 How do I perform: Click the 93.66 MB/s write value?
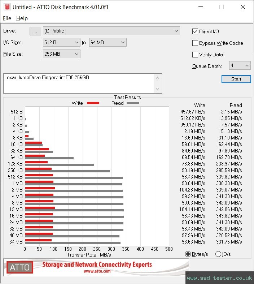pos(193,242)
